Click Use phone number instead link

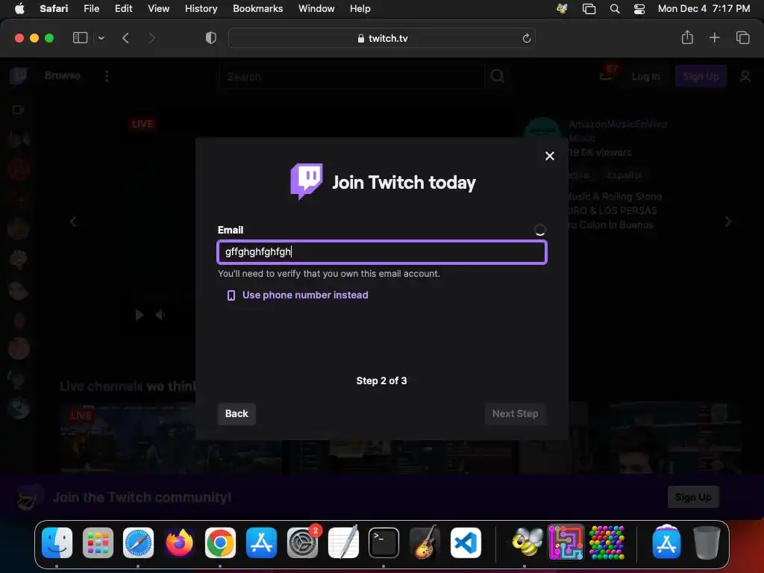[x=305, y=295]
